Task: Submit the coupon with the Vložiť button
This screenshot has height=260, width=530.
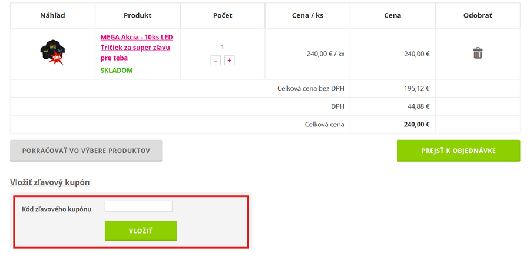Action: coord(141,231)
